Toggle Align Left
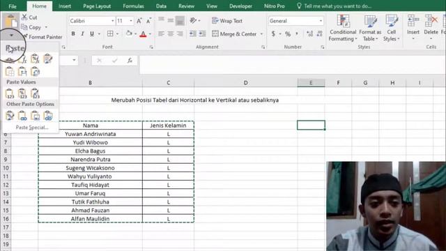The image size is (446, 251). point(161,34)
